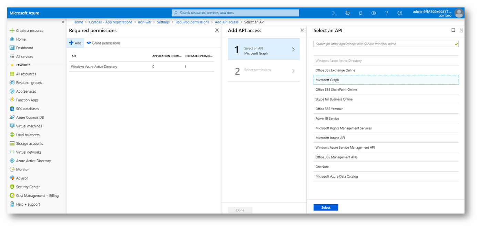Open the Help question mark menu
The width and height of the screenshot is (479, 228).
click(x=387, y=13)
